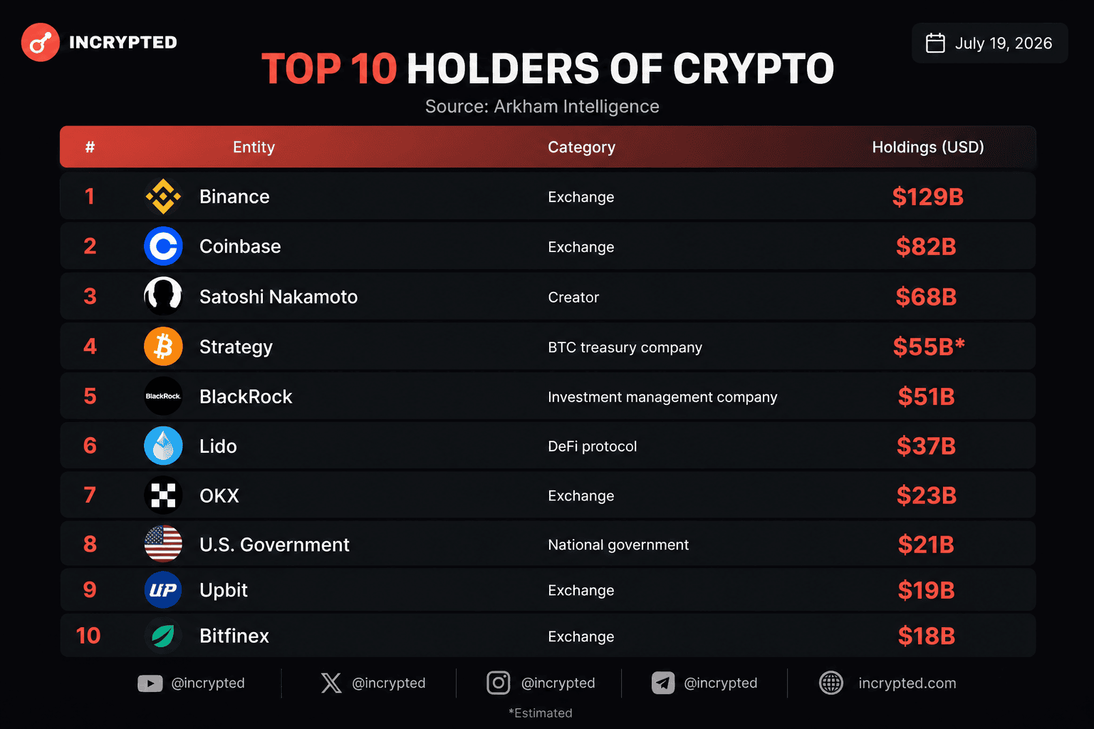Image resolution: width=1094 pixels, height=729 pixels.
Task: Click the Strategy Bitcoin icon
Action: [163, 347]
